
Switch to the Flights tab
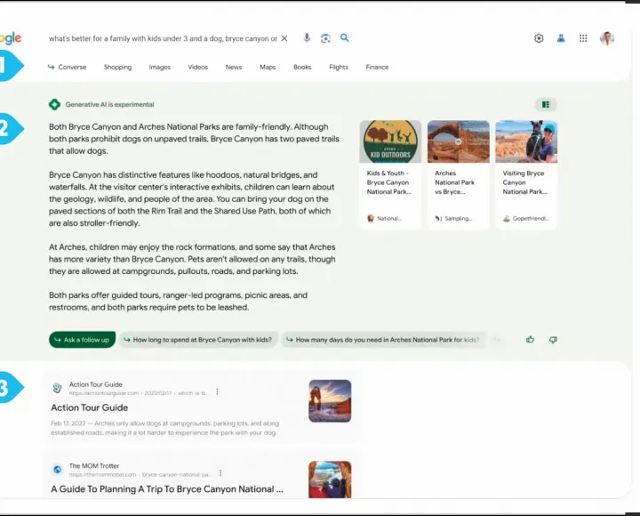pos(339,67)
